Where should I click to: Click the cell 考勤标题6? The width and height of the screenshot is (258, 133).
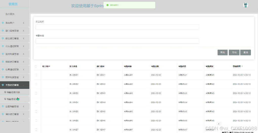click(128, 121)
